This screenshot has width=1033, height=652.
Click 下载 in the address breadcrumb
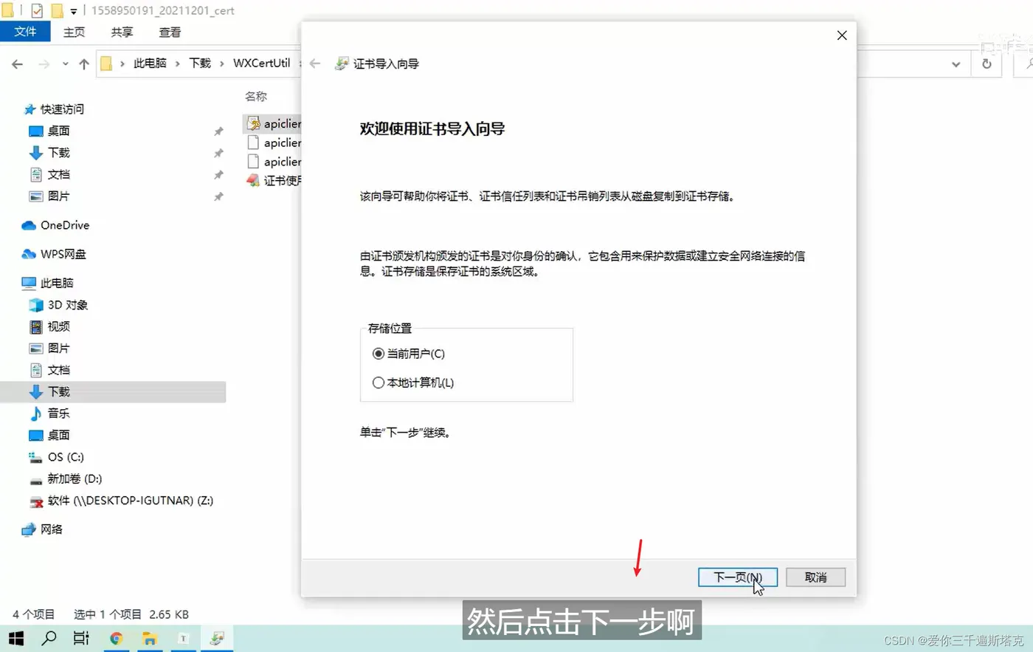[x=200, y=64]
